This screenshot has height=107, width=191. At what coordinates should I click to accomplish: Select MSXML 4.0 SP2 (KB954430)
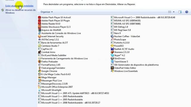click(126, 21)
